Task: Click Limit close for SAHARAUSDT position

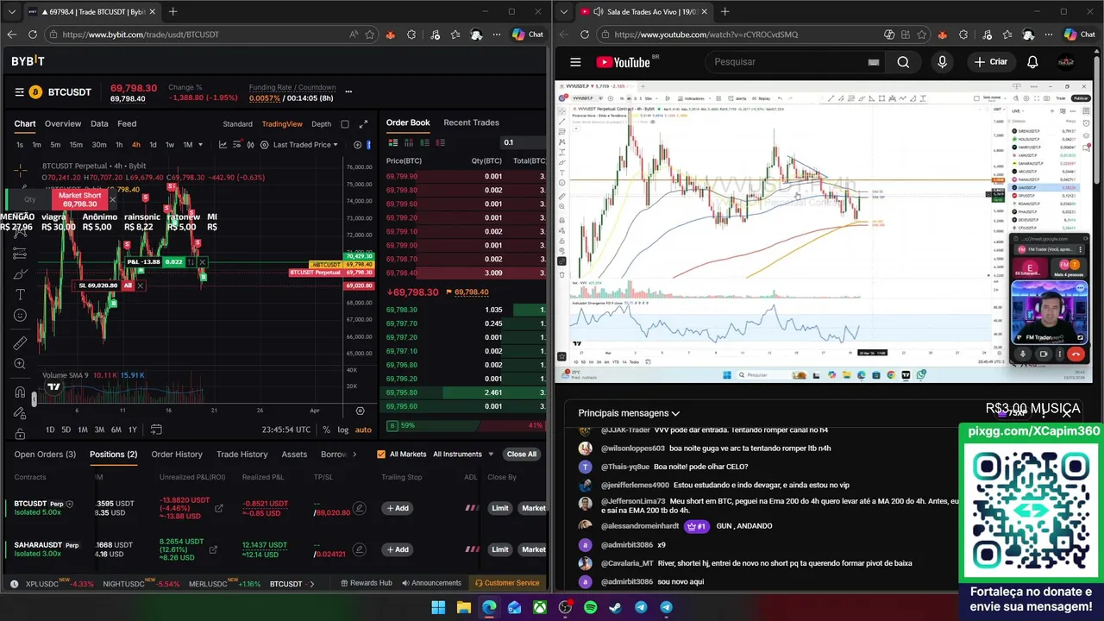Action: tap(500, 549)
